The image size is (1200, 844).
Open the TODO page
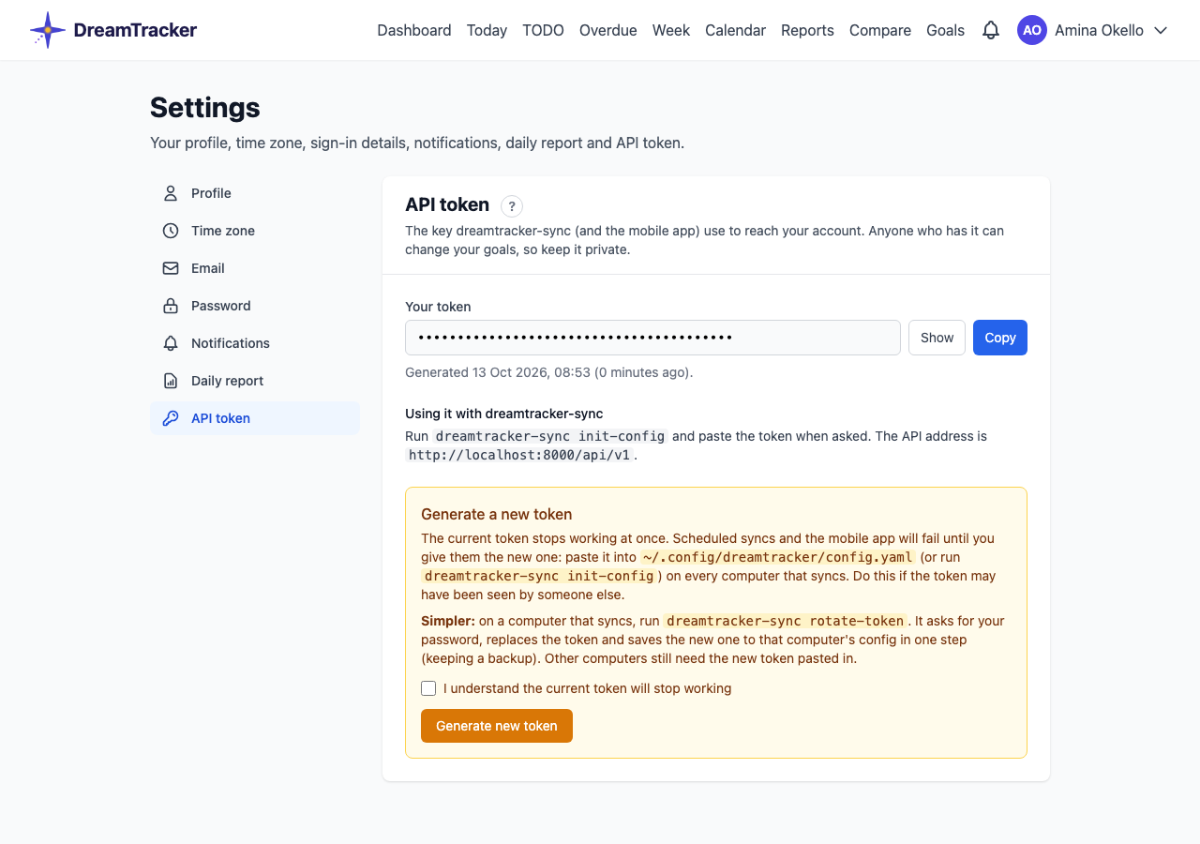coord(543,30)
